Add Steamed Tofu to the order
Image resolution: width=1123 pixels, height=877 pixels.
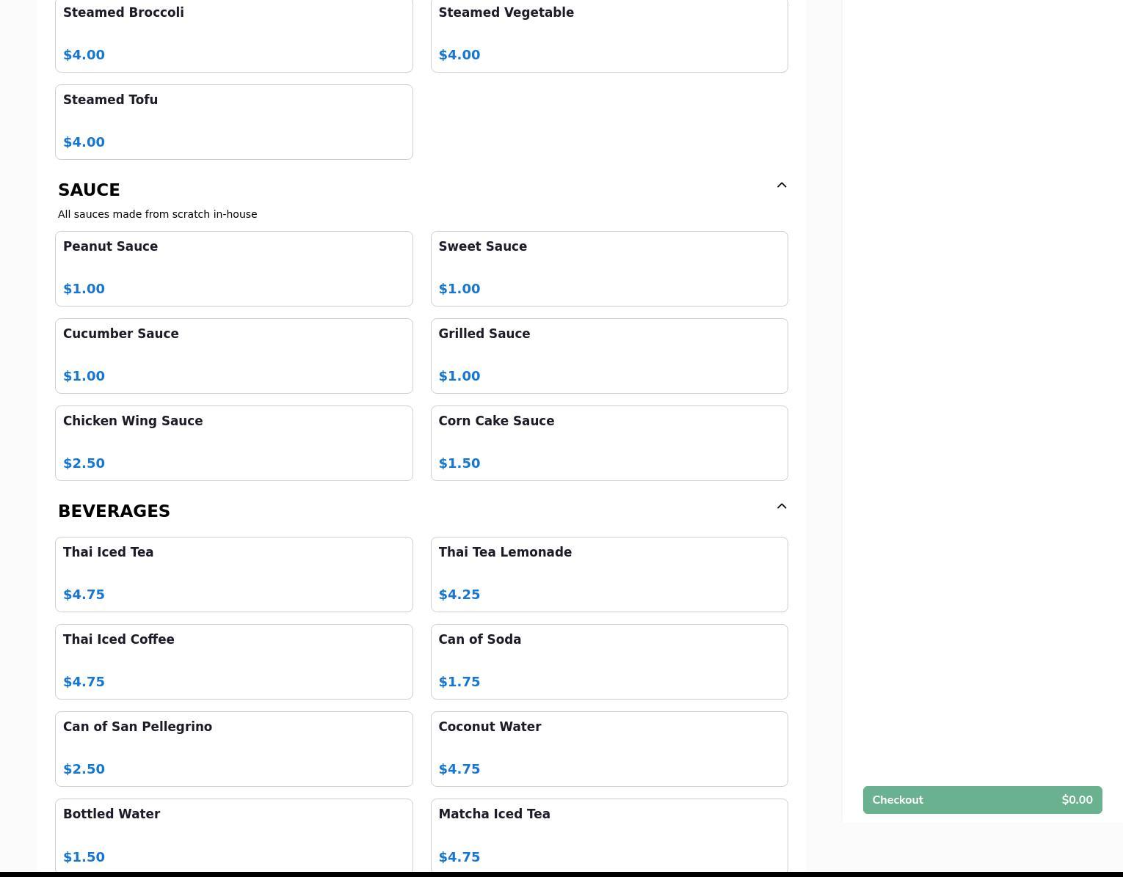233,122
